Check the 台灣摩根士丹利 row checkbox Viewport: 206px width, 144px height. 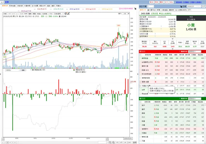click(x=140, y=62)
